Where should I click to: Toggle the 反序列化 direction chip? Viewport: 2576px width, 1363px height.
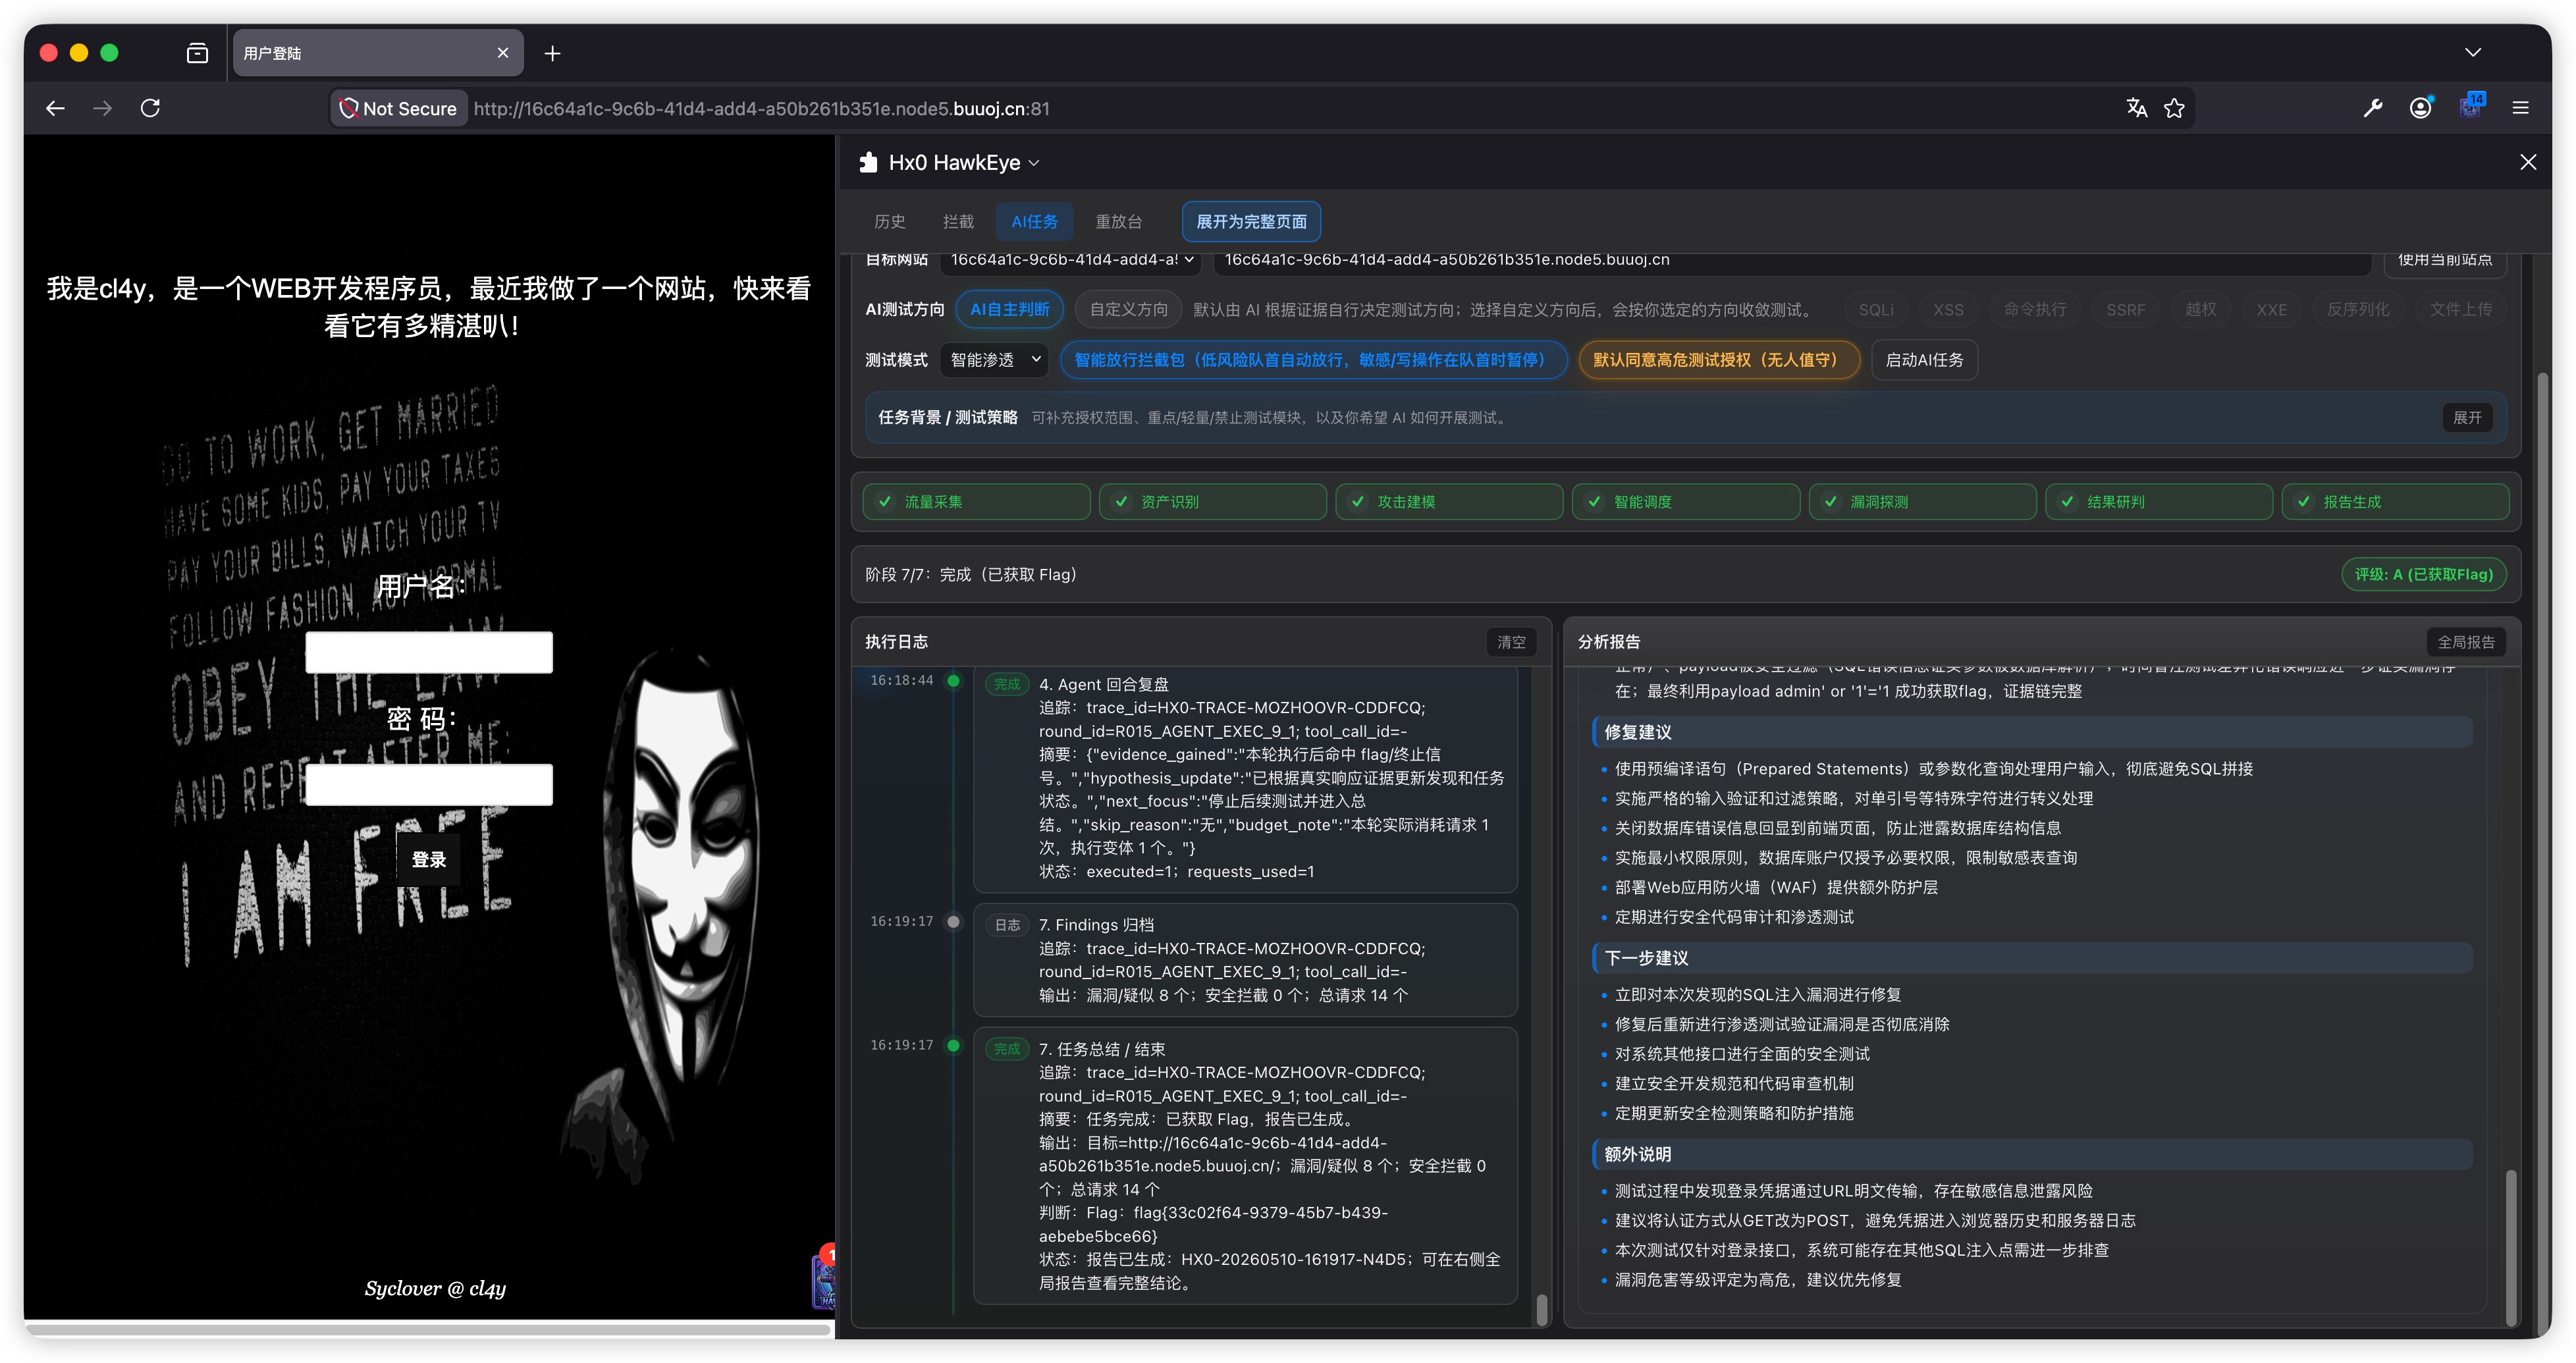coord(2357,310)
